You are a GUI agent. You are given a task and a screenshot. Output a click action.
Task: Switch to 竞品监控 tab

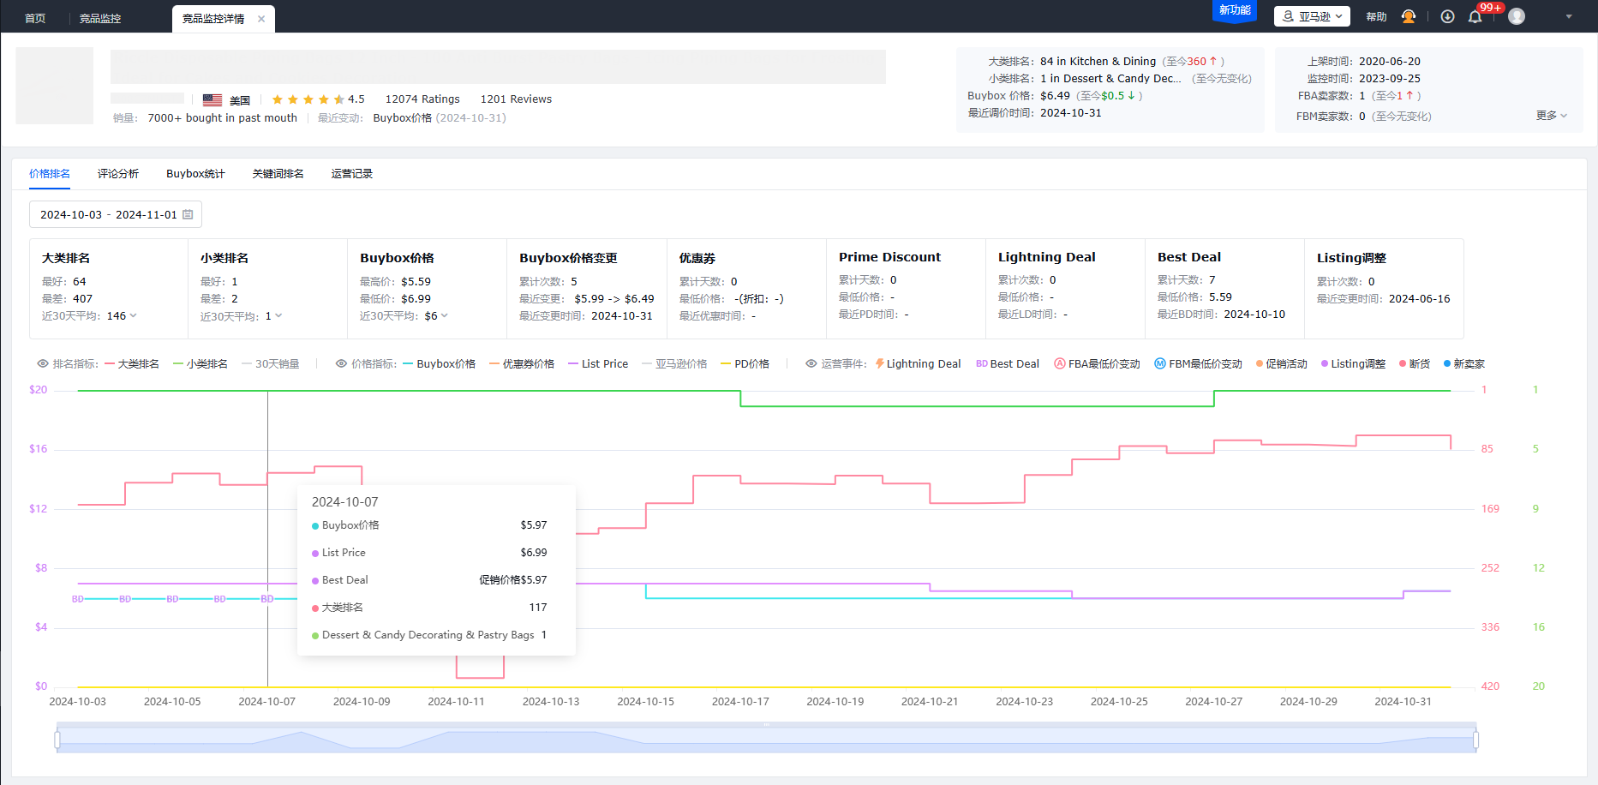(100, 19)
